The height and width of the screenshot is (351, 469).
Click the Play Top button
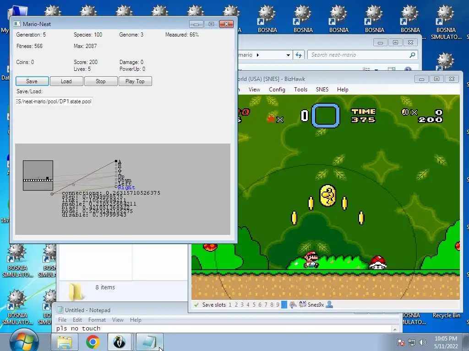135,81
